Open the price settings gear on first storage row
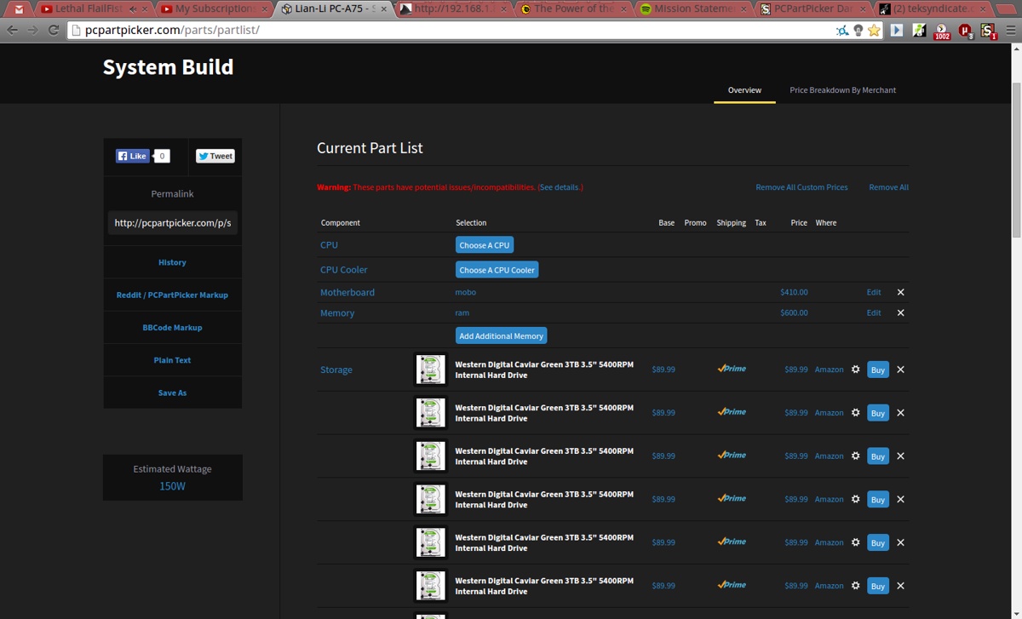The image size is (1022, 619). tap(854, 370)
